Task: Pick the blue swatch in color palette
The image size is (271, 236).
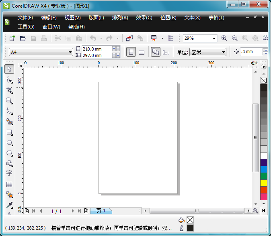Action: click(264, 169)
